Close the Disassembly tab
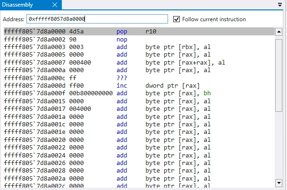The image size is (287, 190). [55, 5]
